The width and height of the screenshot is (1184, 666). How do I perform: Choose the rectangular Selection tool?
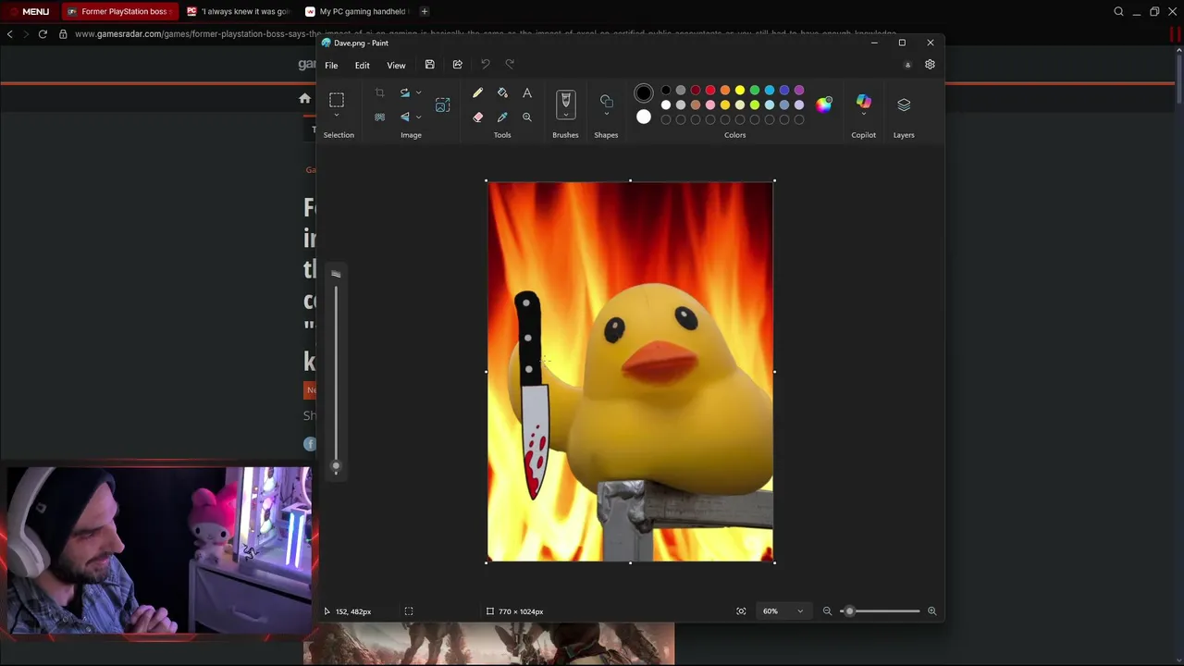pyautogui.click(x=337, y=99)
